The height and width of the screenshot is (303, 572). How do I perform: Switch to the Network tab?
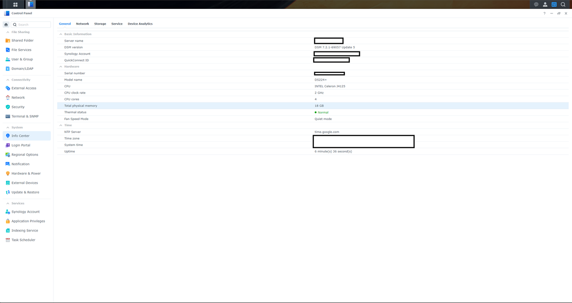click(82, 24)
